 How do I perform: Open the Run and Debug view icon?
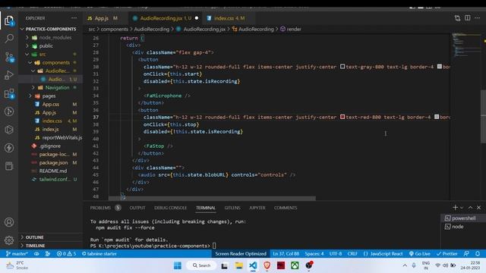pyautogui.click(x=9, y=75)
